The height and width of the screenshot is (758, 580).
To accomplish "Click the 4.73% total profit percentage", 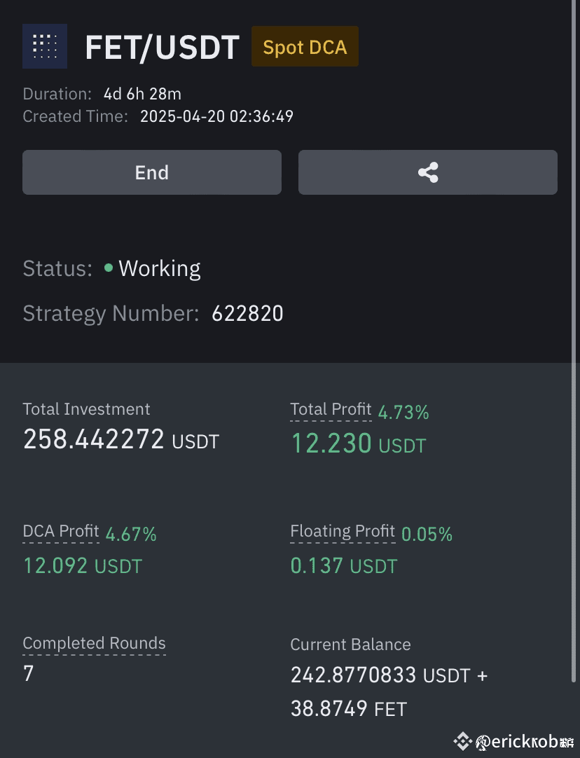I will [403, 413].
